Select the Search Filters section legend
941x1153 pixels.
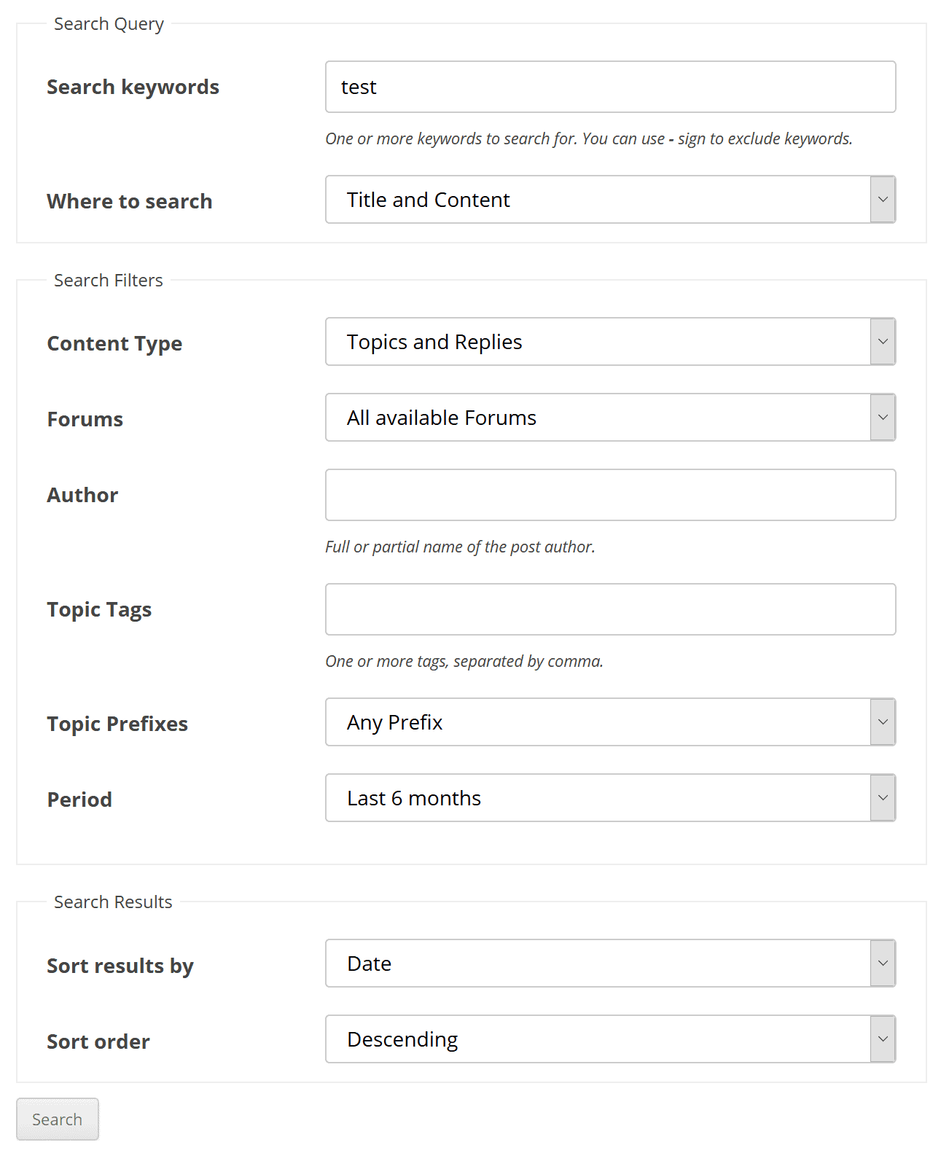coord(109,280)
